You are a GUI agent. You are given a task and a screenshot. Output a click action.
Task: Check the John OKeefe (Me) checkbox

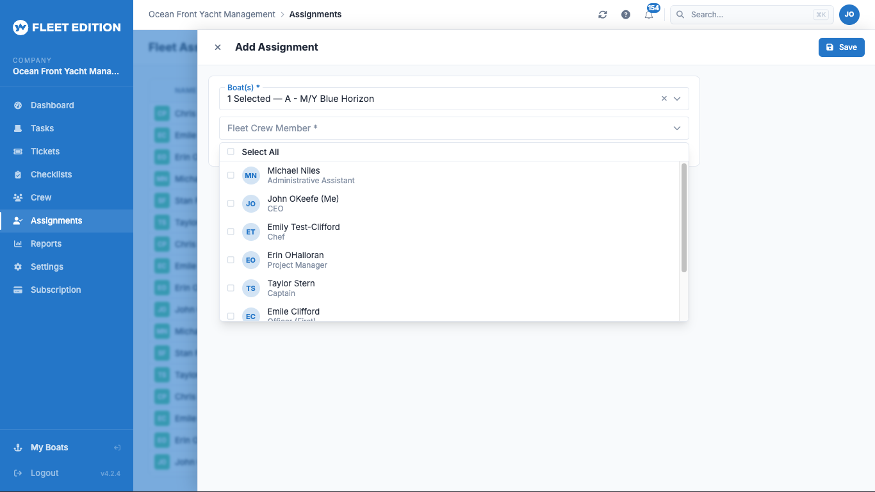(x=231, y=204)
